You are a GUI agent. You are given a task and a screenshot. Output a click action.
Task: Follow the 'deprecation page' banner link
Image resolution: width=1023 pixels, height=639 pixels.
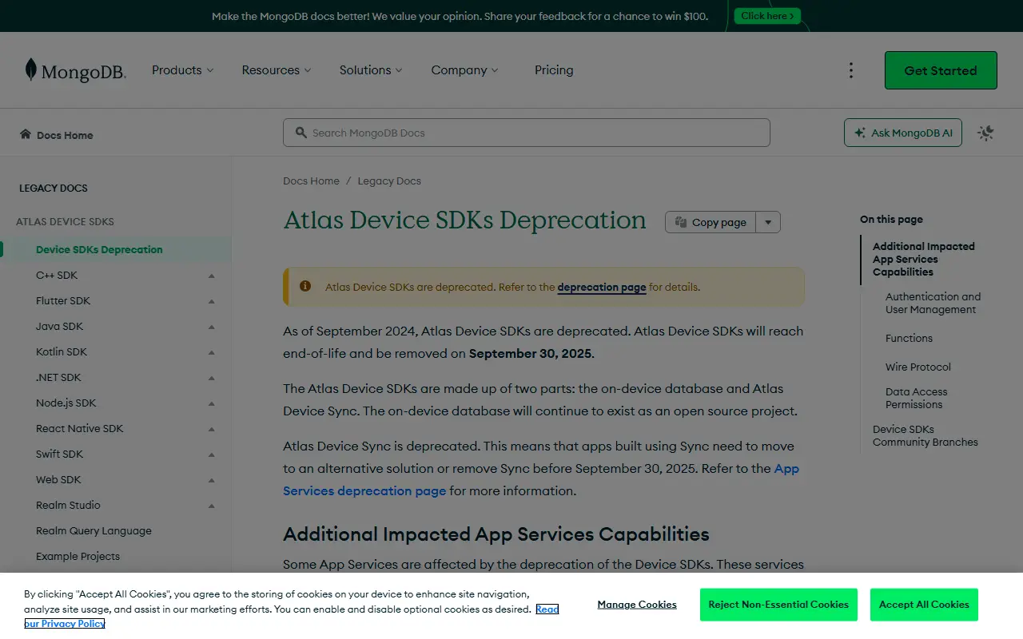coord(602,287)
